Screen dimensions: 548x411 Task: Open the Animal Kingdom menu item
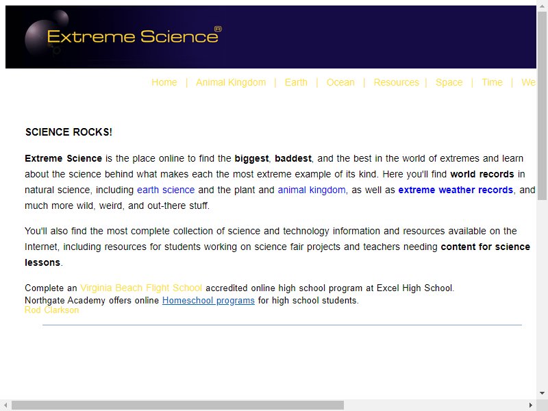[231, 82]
